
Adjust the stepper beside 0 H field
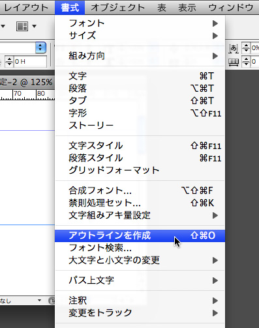point(9,62)
